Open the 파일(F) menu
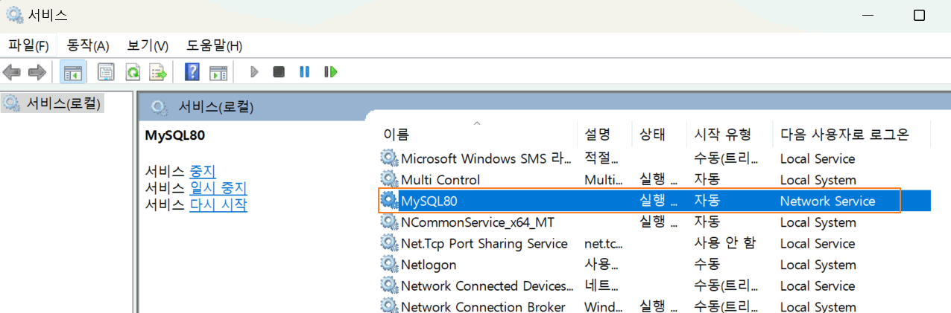This screenshot has height=313, width=951. click(x=29, y=45)
